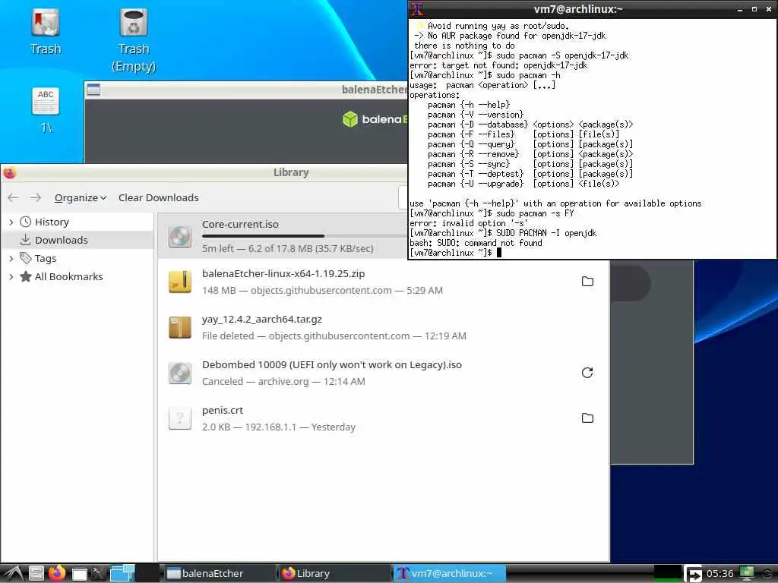
Task: Go back in the Library window
Action: click(13, 197)
